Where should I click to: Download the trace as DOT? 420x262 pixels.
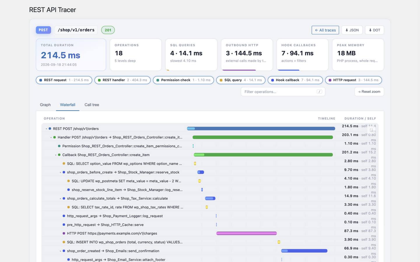click(x=374, y=30)
